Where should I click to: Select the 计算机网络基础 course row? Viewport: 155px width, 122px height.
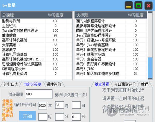(36, 54)
